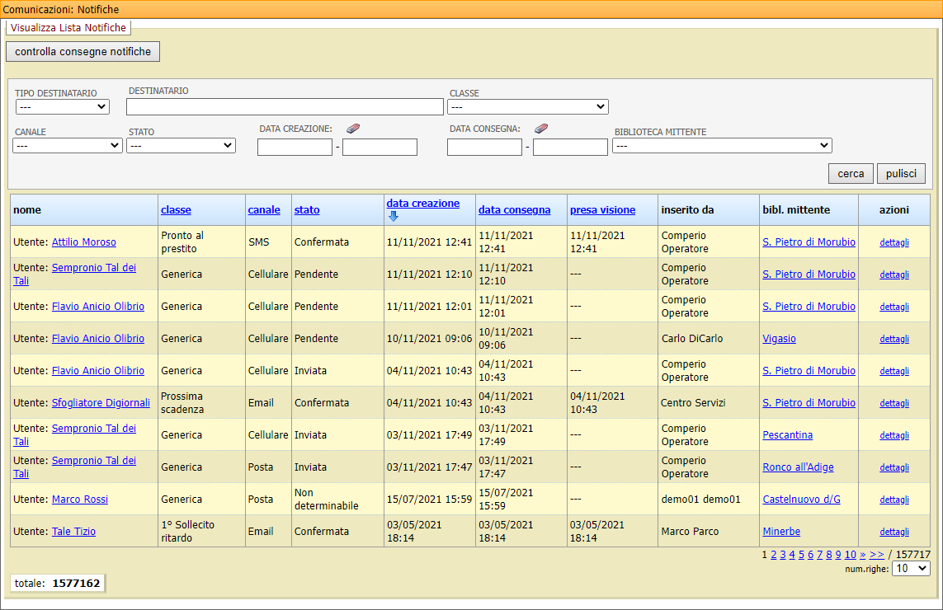The height and width of the screenshot is (610, 943).
Task: Open the STATO dropdown
Action: pyautogui.click(x=179, y=146)
